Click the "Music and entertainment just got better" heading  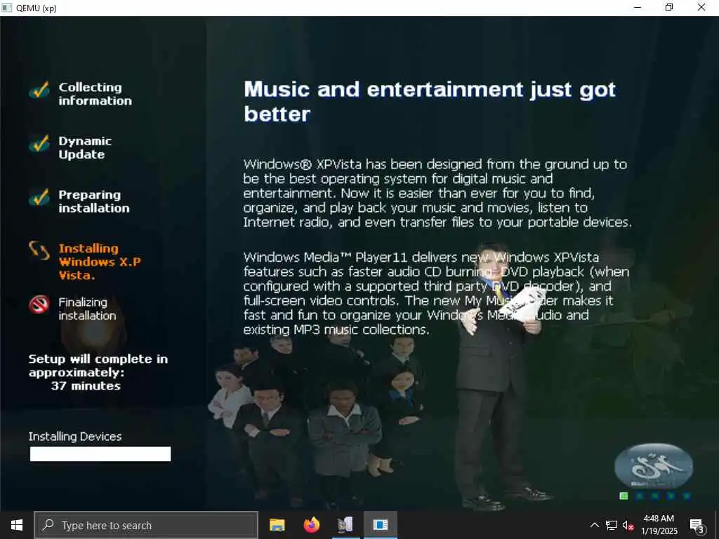coord(430,101)
